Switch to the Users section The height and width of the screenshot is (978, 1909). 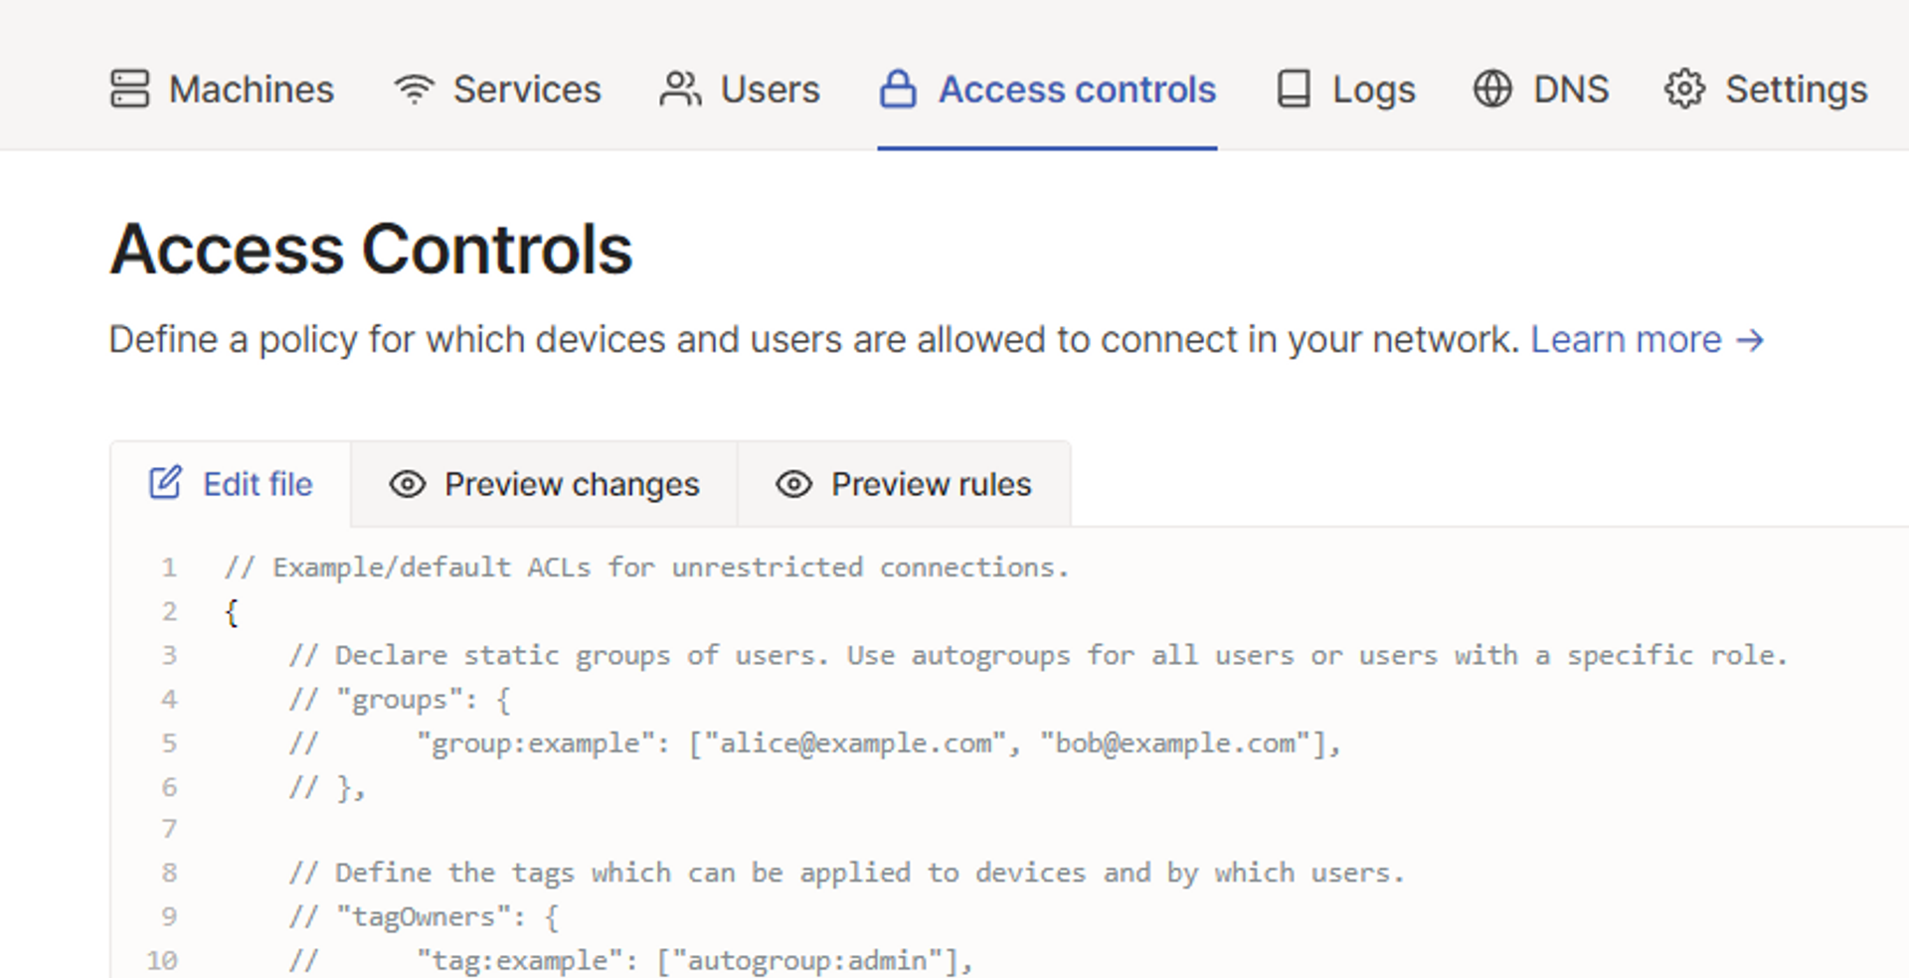point(740,88)
